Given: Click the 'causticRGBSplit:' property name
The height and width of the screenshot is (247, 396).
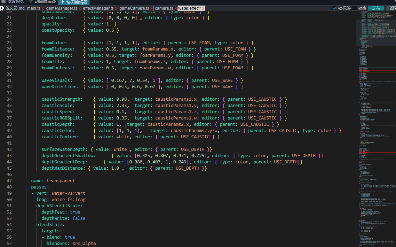Looking at the screenshot, I should click(x=62, y=118).
